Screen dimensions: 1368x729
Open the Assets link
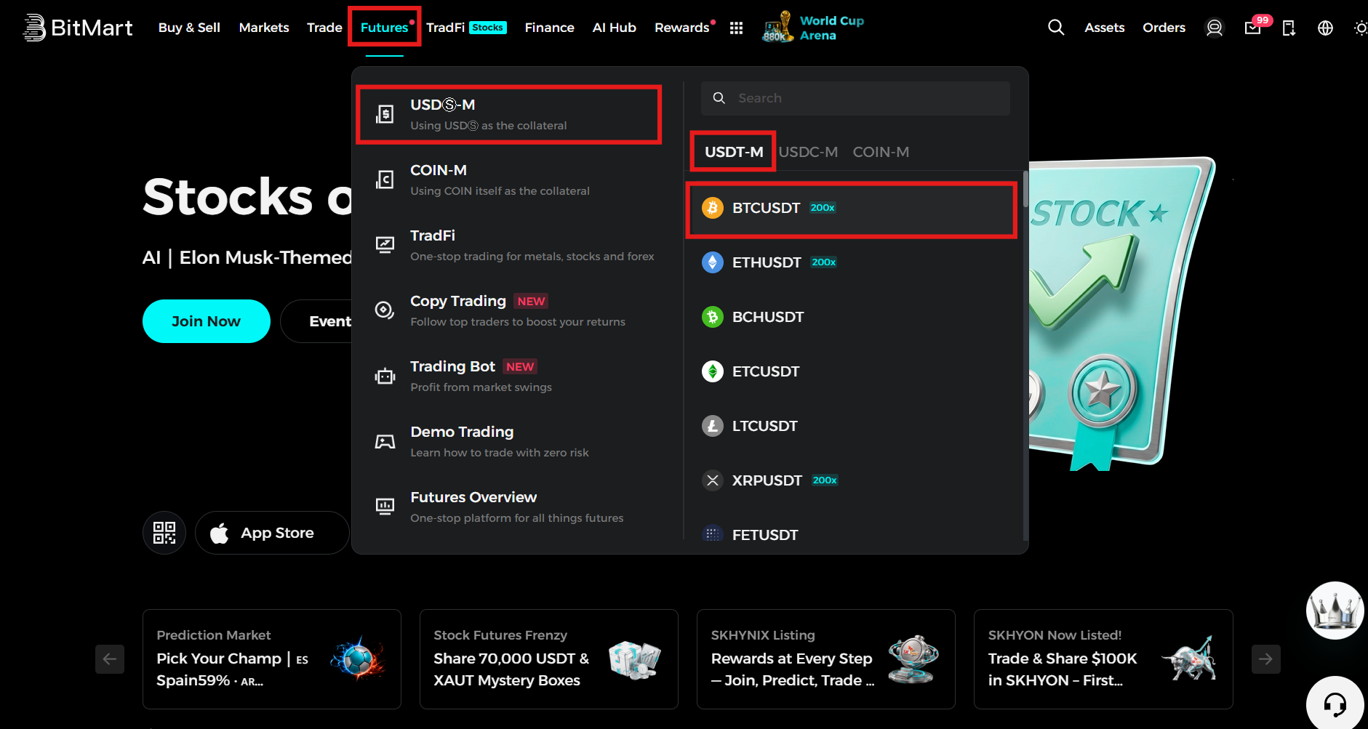click(x=1105, y=28)
